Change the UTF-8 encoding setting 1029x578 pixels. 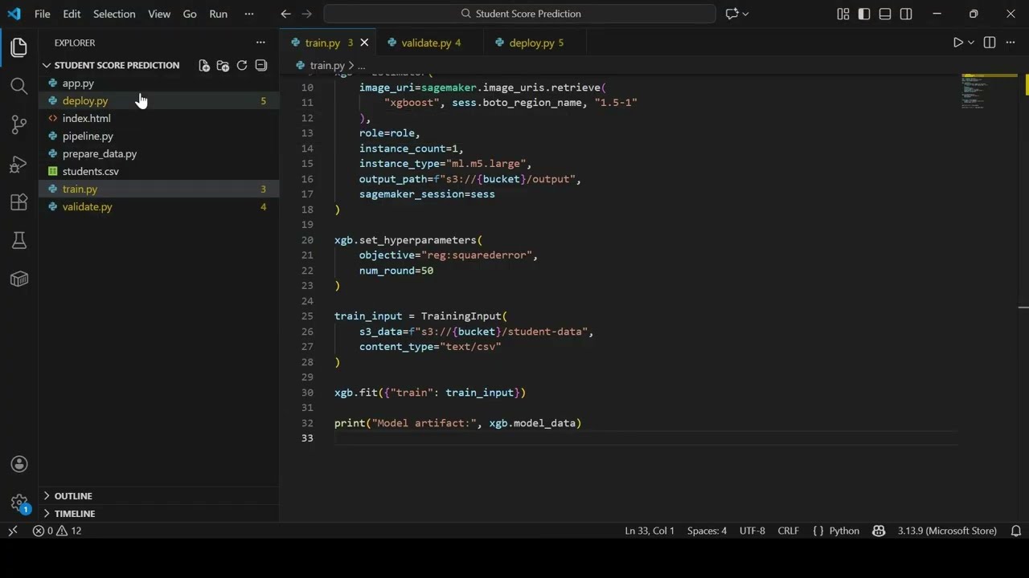[752, 531]
